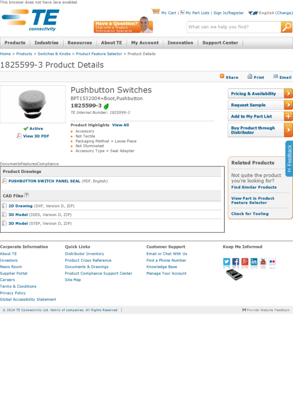Open the Industries menu

[46, 42]
